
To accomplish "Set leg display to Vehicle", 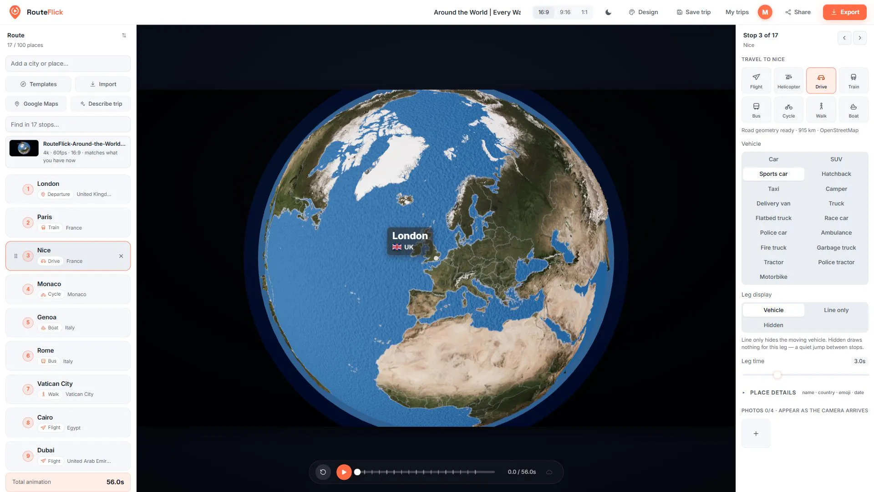I will [x=773, y=310].
